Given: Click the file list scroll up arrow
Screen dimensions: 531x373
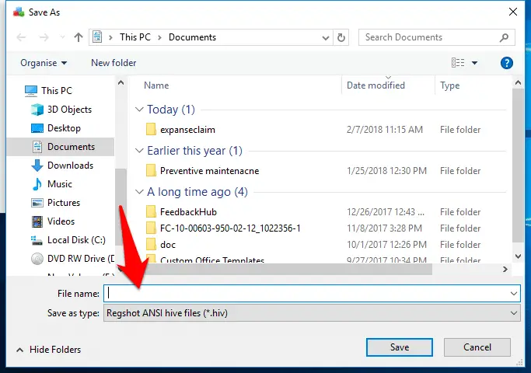Looking at the screenshot, I should (x=518, y=82).
